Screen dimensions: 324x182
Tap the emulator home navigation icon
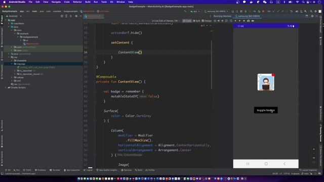pos(266,164)
